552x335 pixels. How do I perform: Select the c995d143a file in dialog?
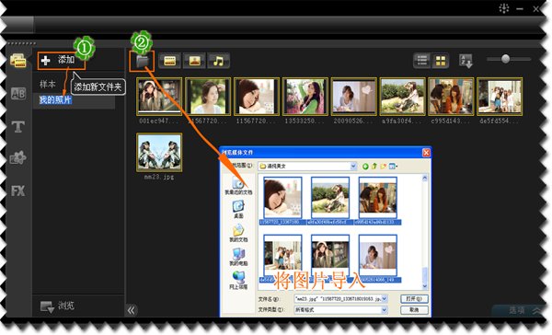pyautogui.click(x=378, y=201)
